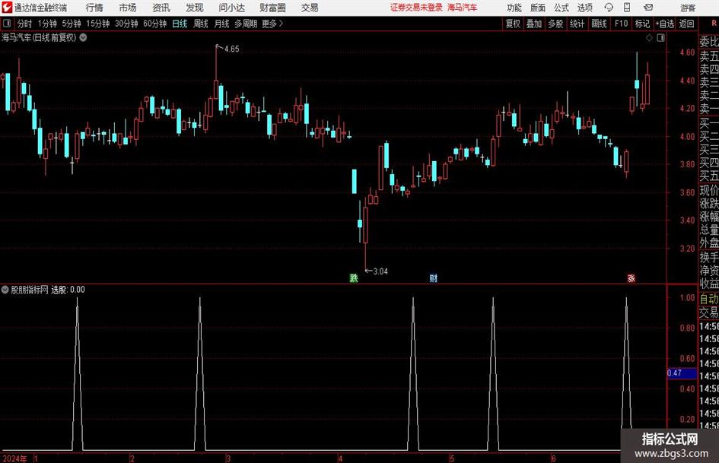Screen dimensions: 719x463
Task: Open the 资讯 menu
Action: tap(161, 8)
